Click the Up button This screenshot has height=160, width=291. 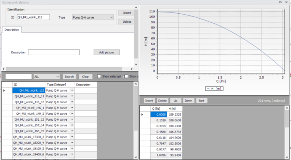tap(175, 101)
